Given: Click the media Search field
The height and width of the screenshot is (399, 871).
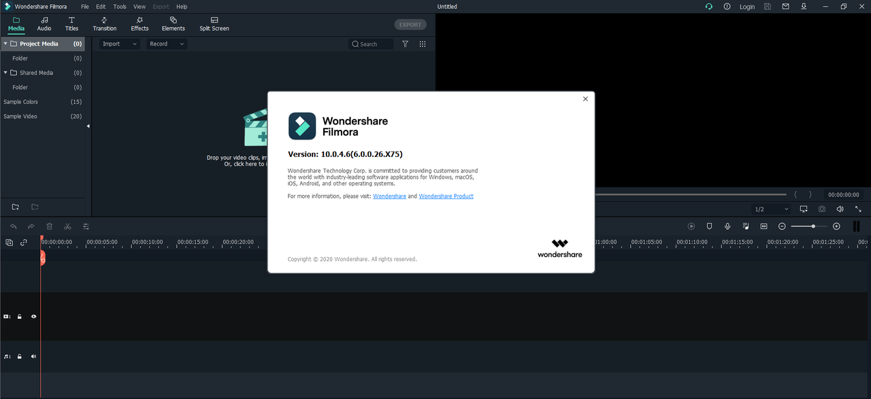Looking at the screenshot, I should [371, 44].
